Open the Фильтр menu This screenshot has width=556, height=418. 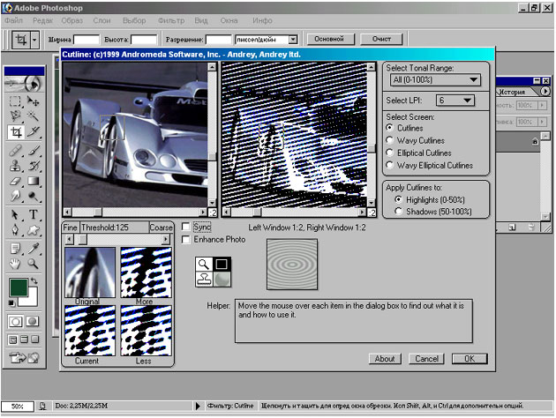tap(171, 20)
